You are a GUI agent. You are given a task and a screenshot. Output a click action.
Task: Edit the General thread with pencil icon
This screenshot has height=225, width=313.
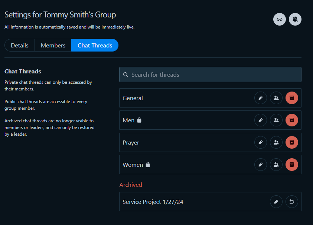pyautogui.click(x=261, y=98)
